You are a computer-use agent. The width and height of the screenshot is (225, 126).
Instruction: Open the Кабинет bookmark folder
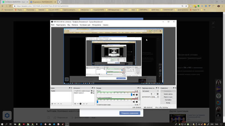pyautogui.click(x=40, y=10)
